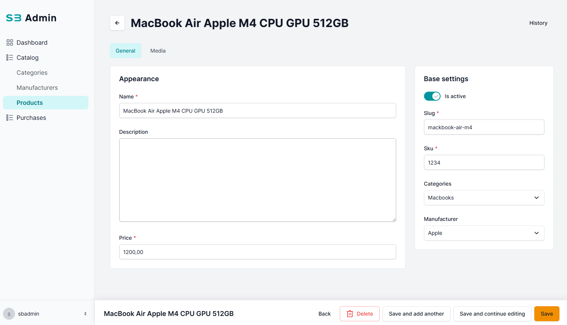Click into the Slug input field
The image size is (567, 325).
coord(484,127)
